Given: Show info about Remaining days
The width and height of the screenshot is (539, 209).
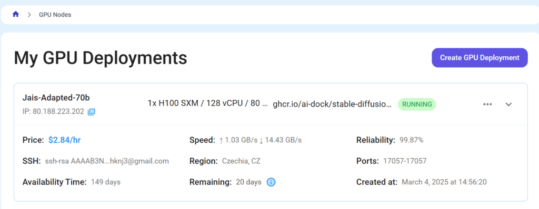Looking at the screenshot, I should pos(271,182).
